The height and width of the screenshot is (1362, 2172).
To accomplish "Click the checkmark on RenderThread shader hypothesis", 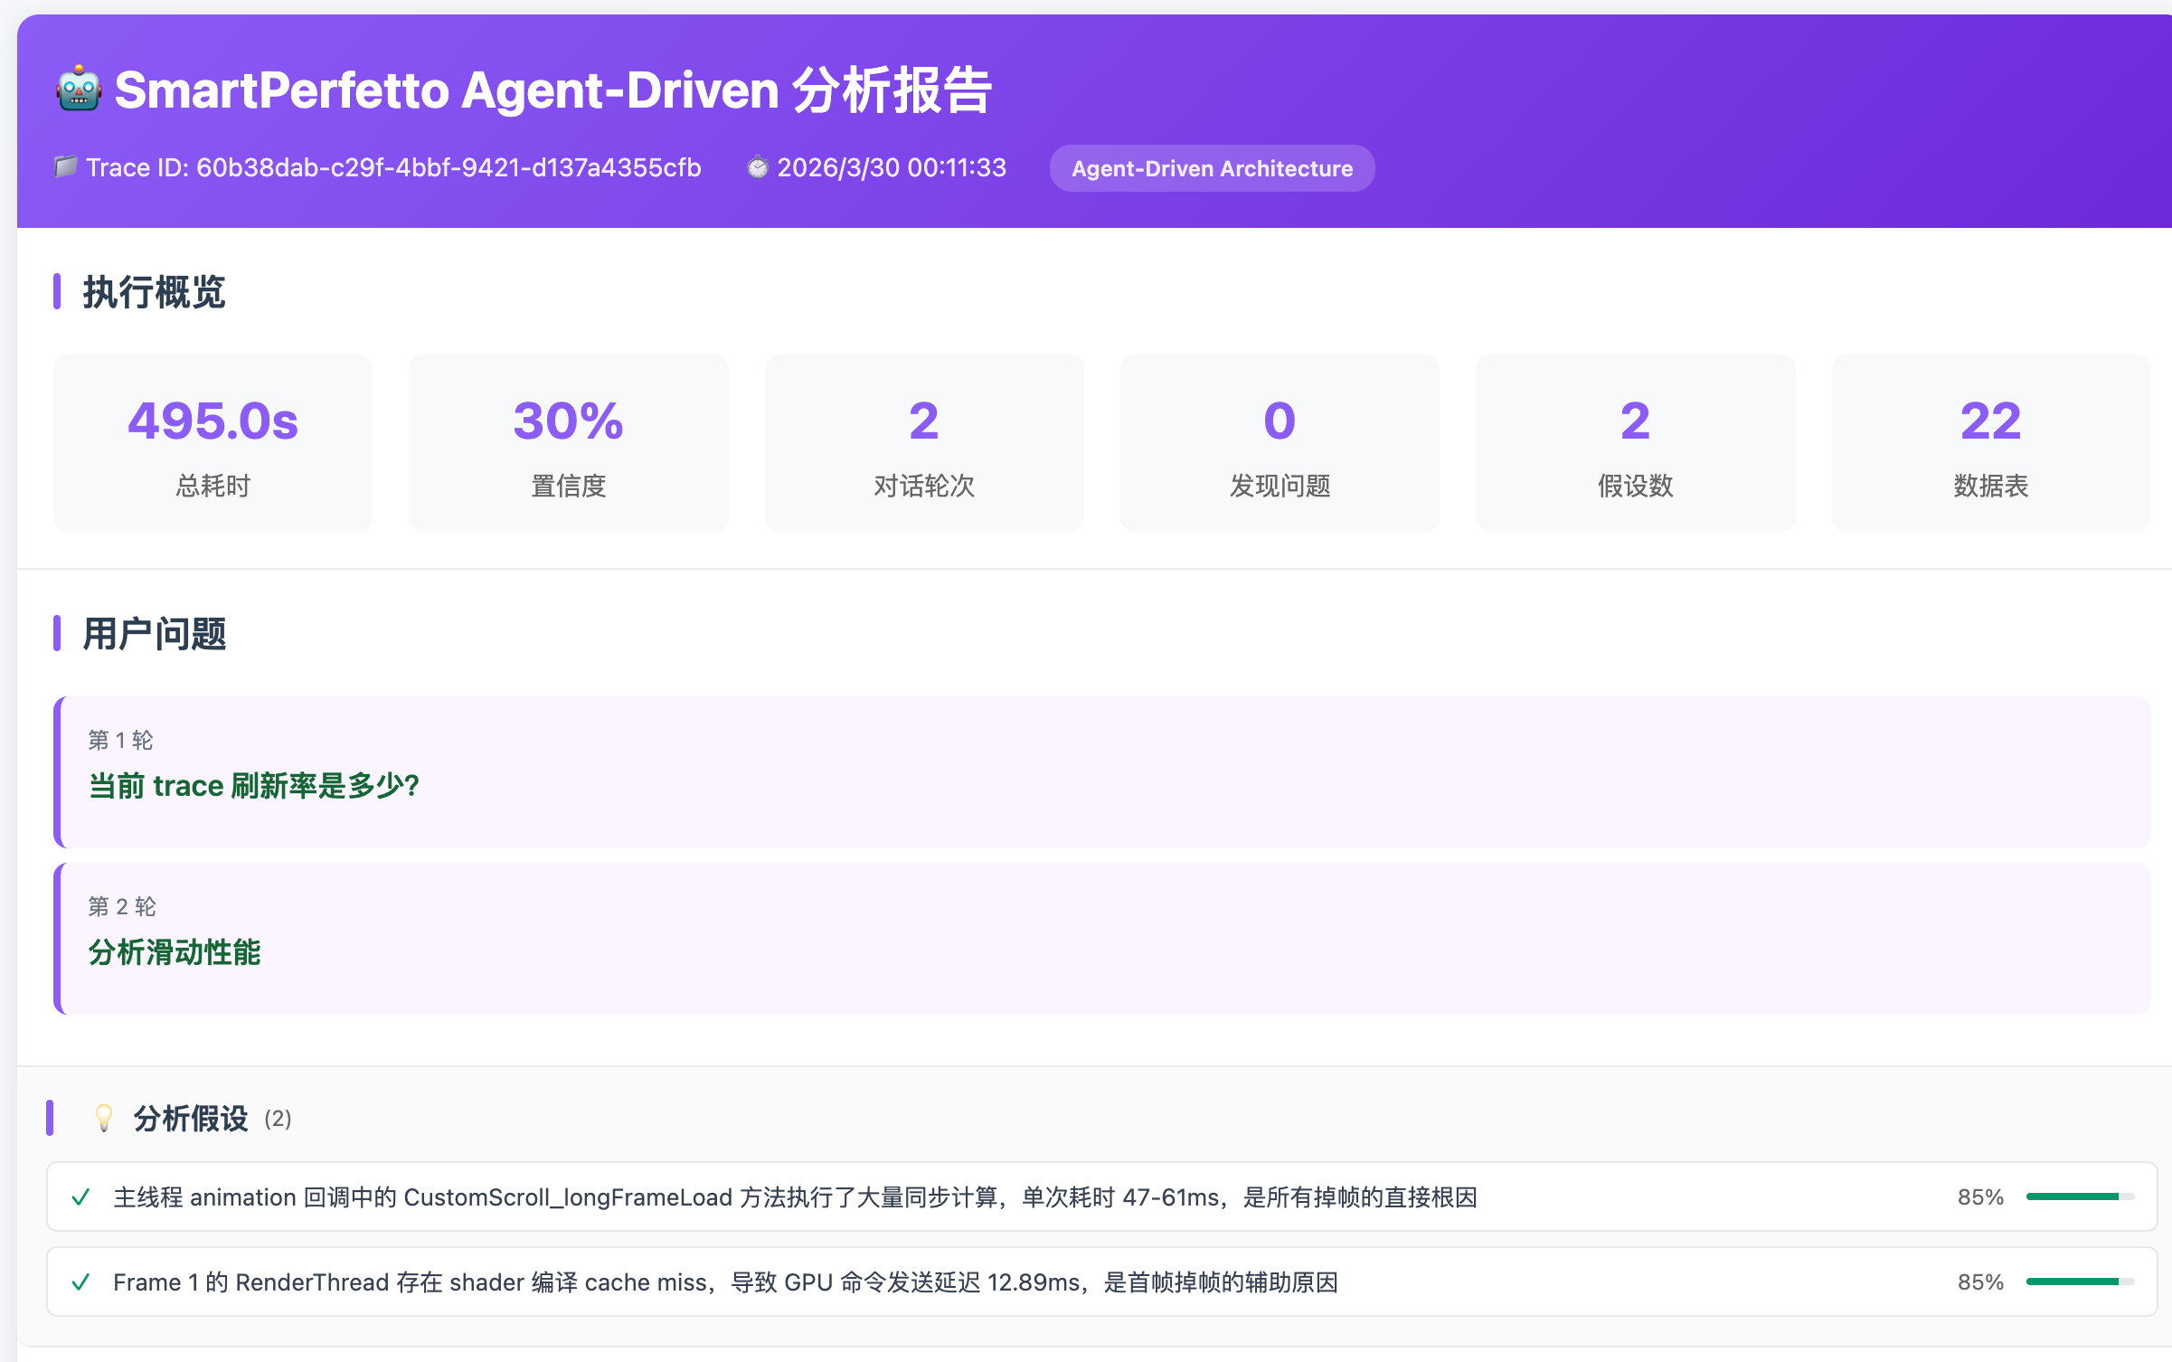I will (x=82, y=1281).
